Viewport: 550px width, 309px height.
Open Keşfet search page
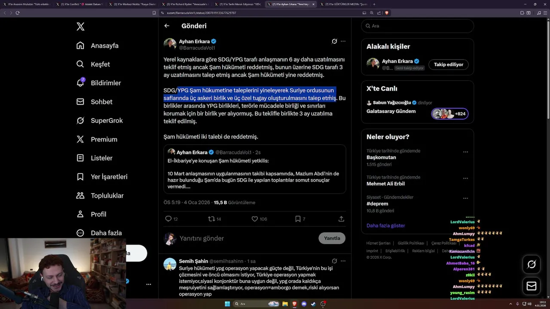click(93, 64)
